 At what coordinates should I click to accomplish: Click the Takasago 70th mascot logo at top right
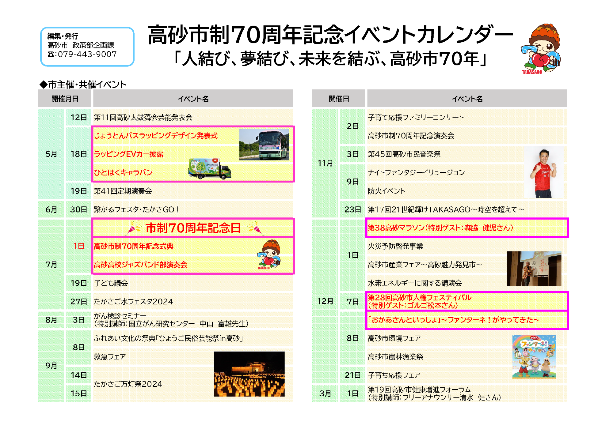541,49
